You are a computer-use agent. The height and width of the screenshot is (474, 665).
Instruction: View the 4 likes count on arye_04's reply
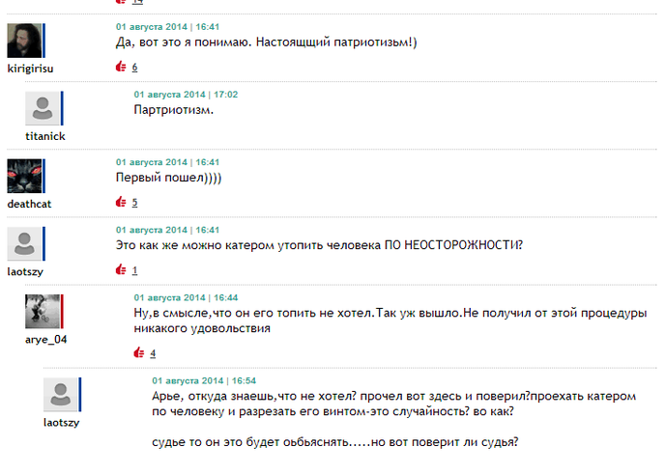pos(153,353)
